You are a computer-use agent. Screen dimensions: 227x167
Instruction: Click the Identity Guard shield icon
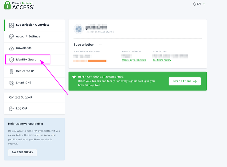(11, 60)
